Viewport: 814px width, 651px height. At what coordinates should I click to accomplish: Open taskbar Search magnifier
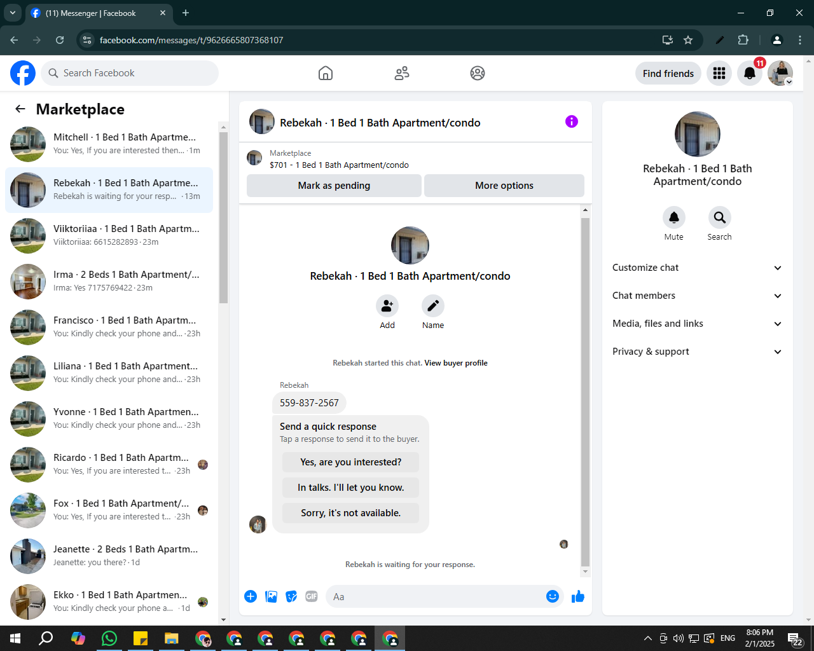click(x=46, y=638)
